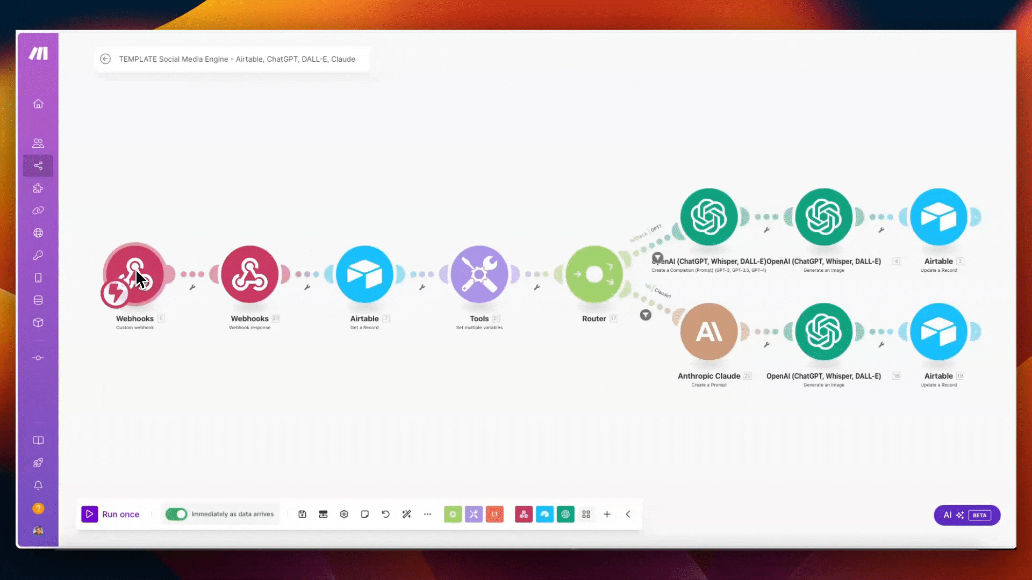This screenshot has height=580, width=1032.
Task: Click the undo arrow in toolbar
Action: point(385,514)
